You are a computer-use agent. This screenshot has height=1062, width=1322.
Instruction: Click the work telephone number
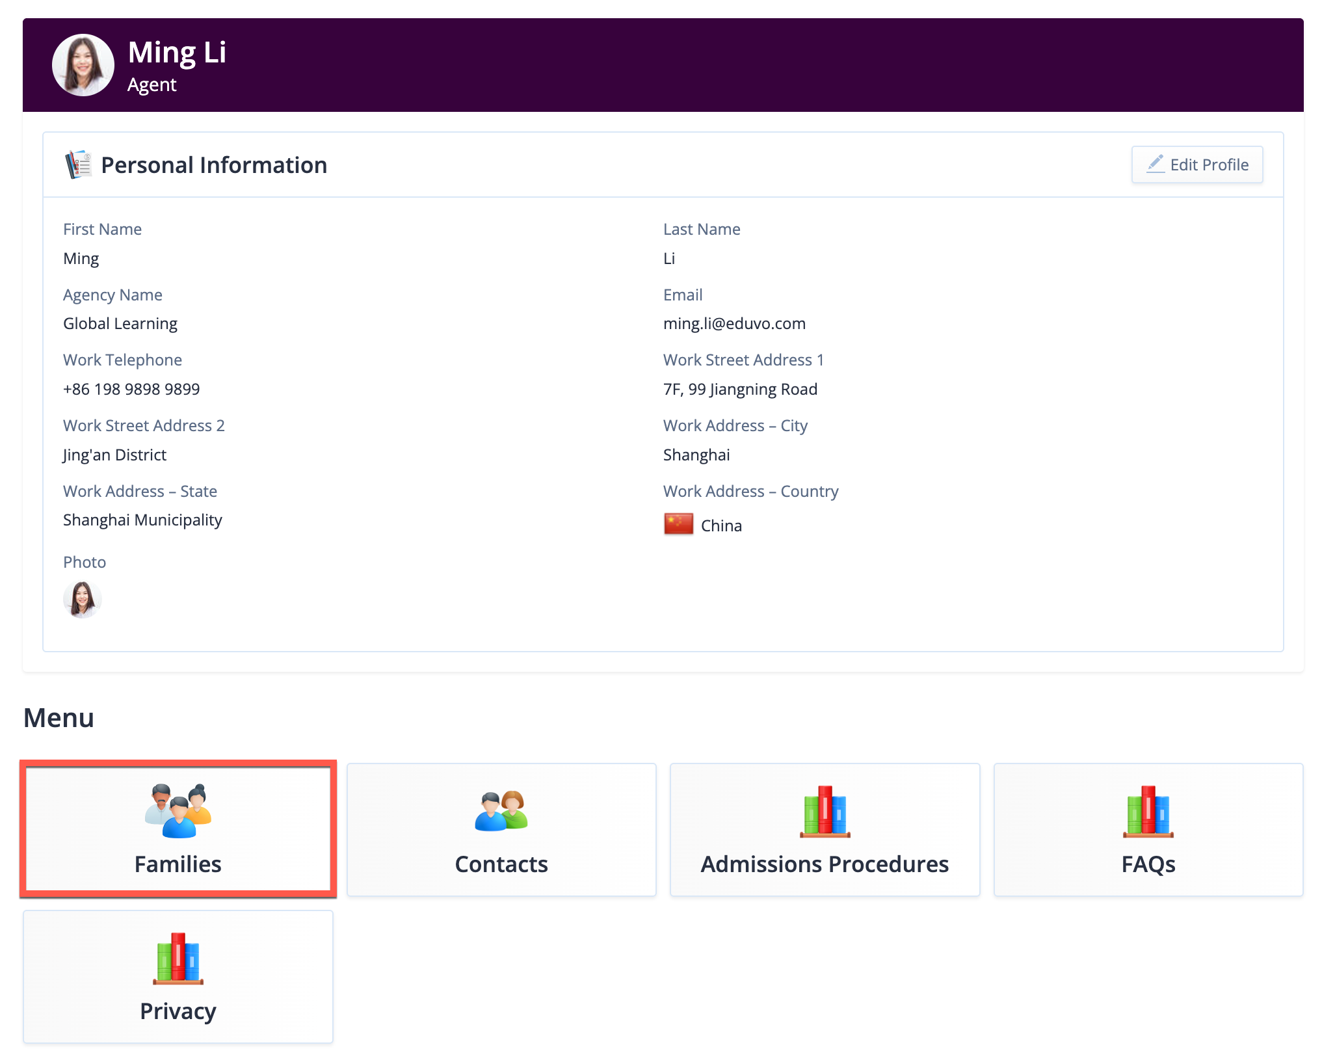[x=131, y=389]
